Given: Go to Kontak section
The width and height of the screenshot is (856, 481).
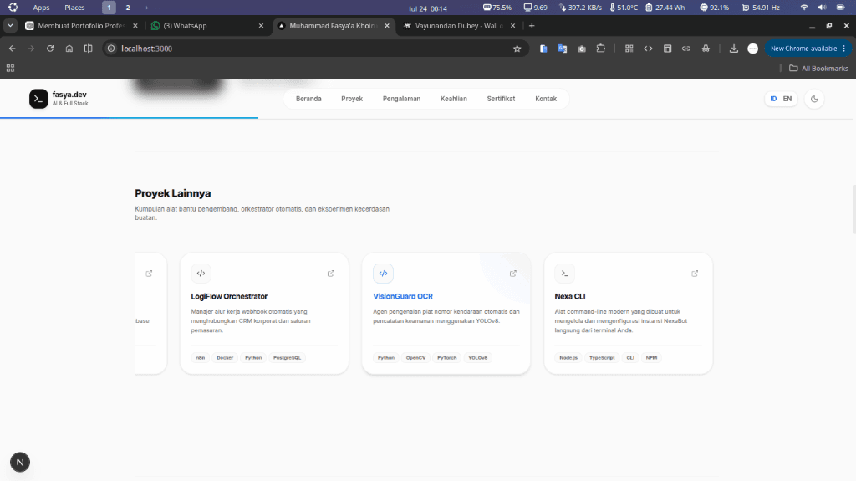Looking at the screenshot, I should (x=546, y=99).
